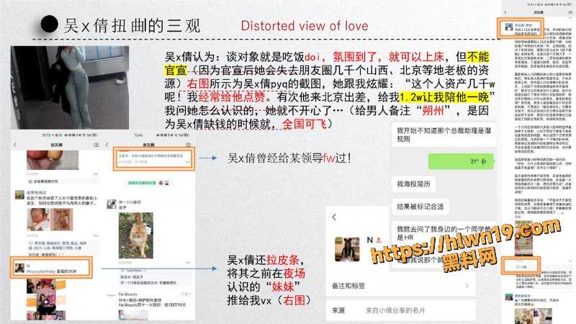Tap heart likes icon under baby photos post
The width and height of the screenshot is (576, 324).
coord(30,243)
